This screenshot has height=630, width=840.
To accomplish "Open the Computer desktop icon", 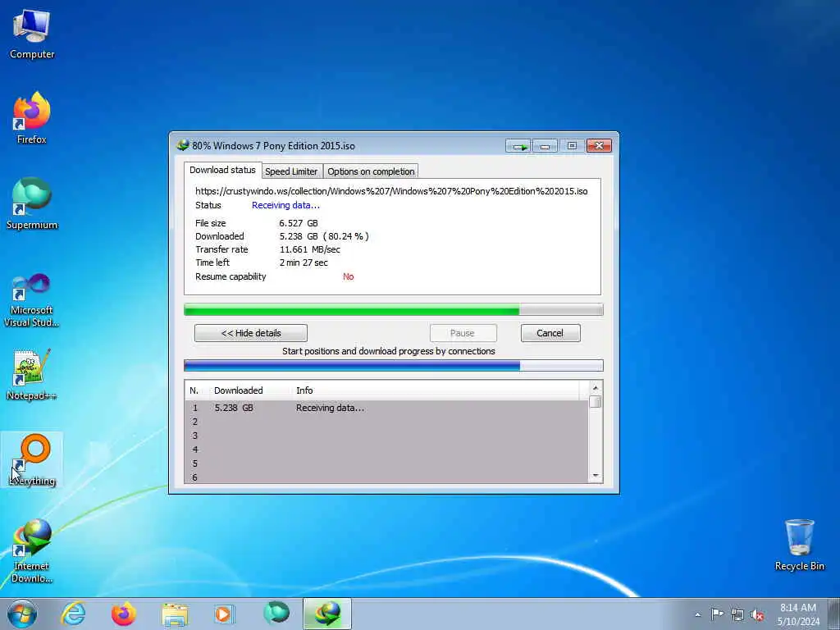I will (32, 34).
